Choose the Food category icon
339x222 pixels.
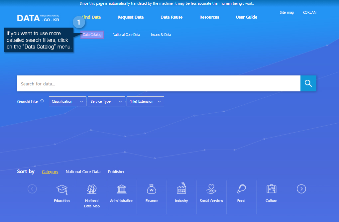point(241,189)
